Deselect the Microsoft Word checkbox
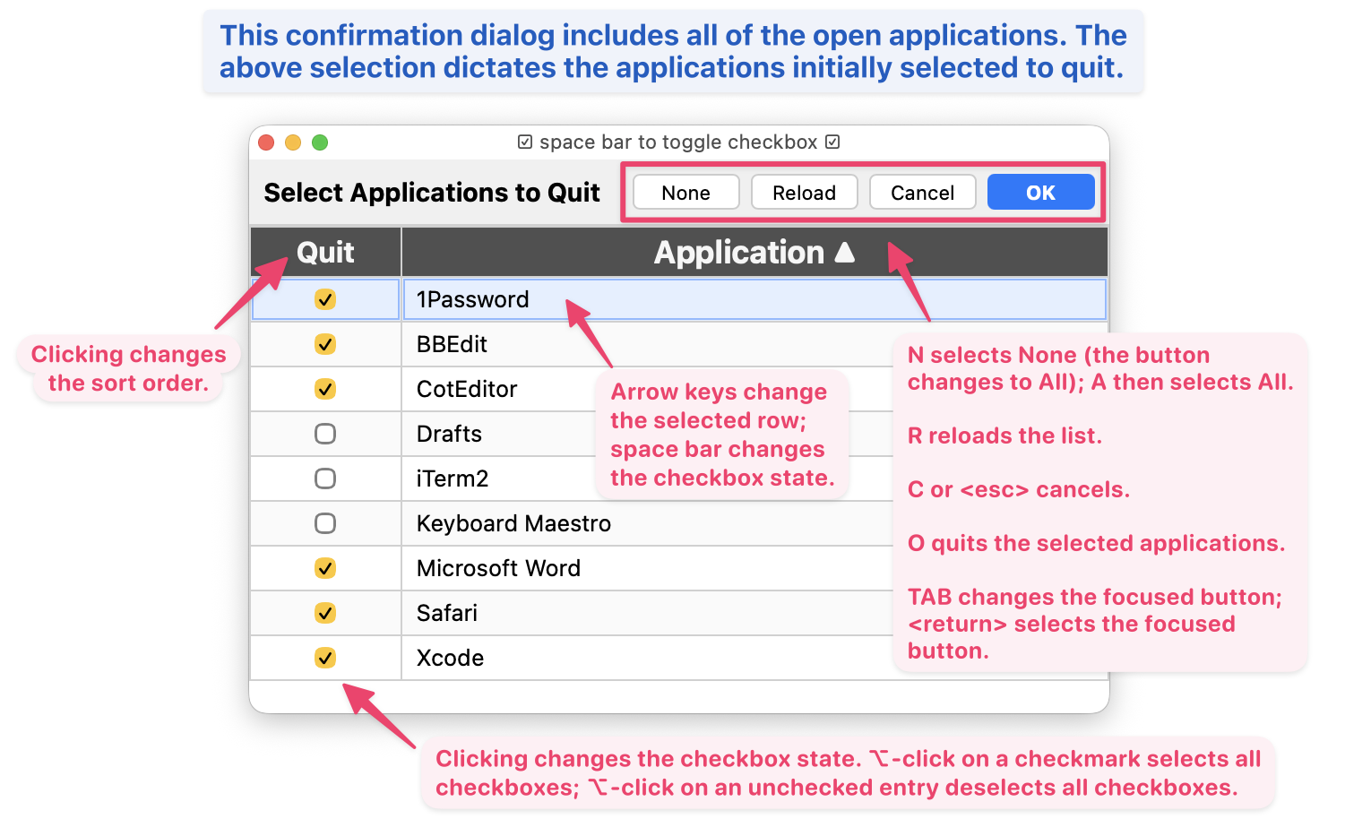Image resolution: width=1345 pixels, height=819 pixels. pyautogui.click(x=325, y=568)
